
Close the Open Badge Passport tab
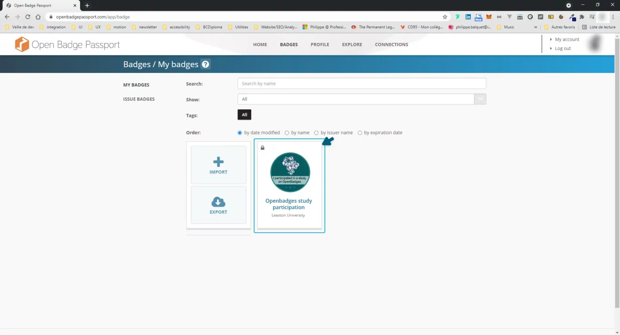tap(75, 5)
